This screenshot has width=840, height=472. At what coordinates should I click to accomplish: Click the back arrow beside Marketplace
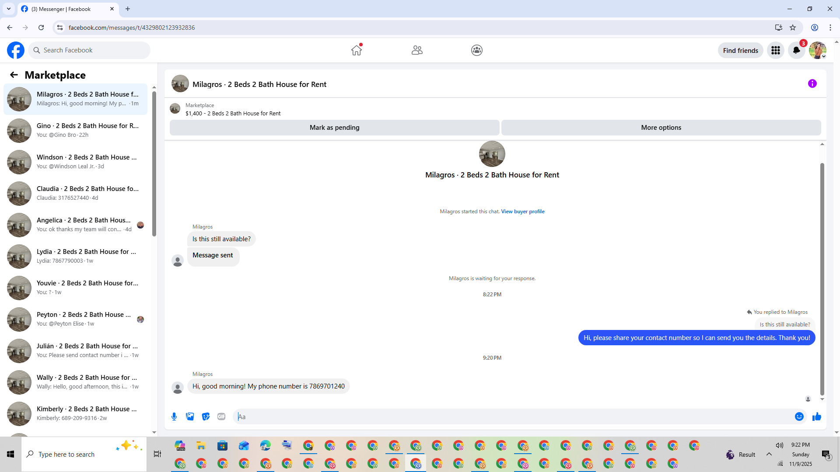[14, 75]
